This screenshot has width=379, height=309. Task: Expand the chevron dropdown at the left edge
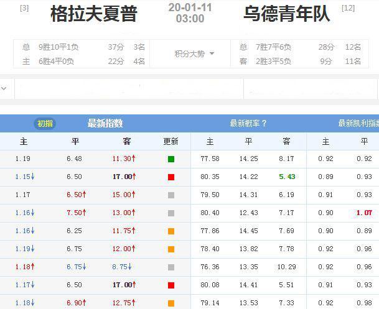[4, 88]
